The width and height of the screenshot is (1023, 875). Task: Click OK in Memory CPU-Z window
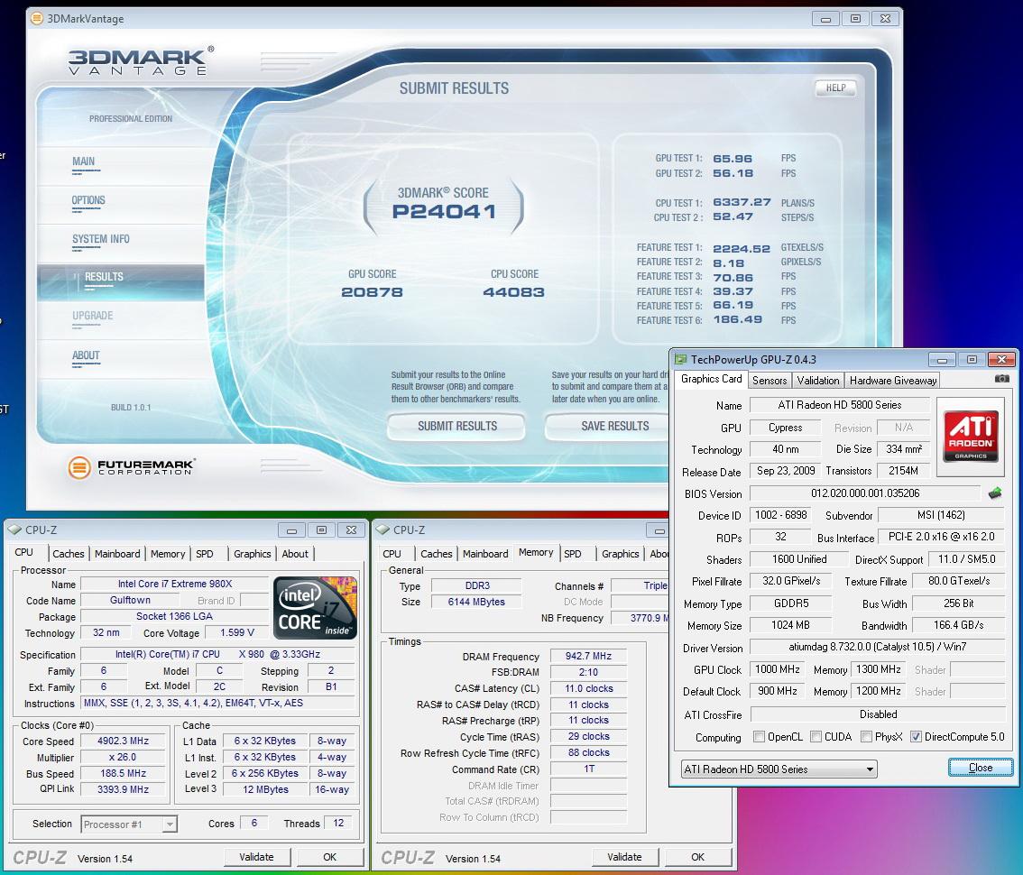click(698, 857)
